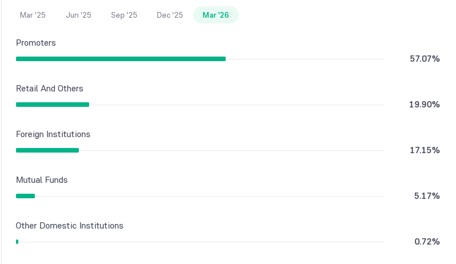This screenshot has width=456, height=264.
Task: Select the 0.72% domestic institutions value
Action: point(427,241)
